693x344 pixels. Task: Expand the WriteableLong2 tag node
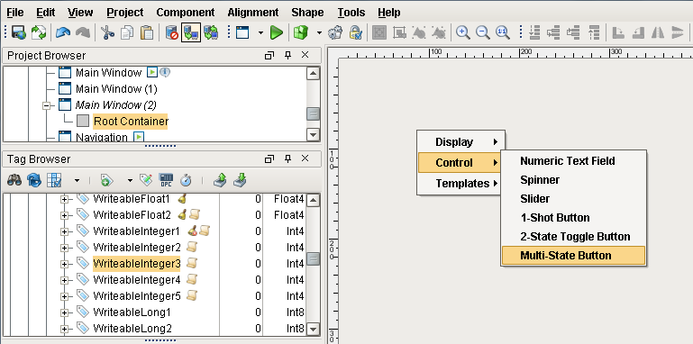click(x=65, y=329)
